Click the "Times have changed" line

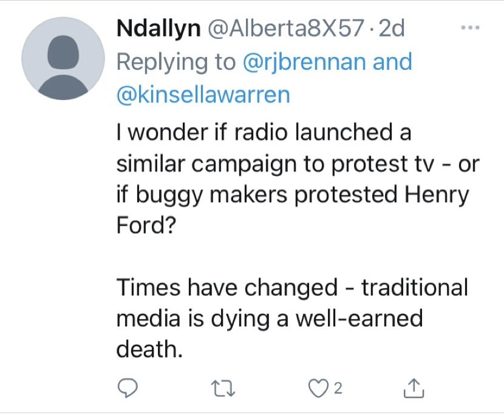pos(291,287)
